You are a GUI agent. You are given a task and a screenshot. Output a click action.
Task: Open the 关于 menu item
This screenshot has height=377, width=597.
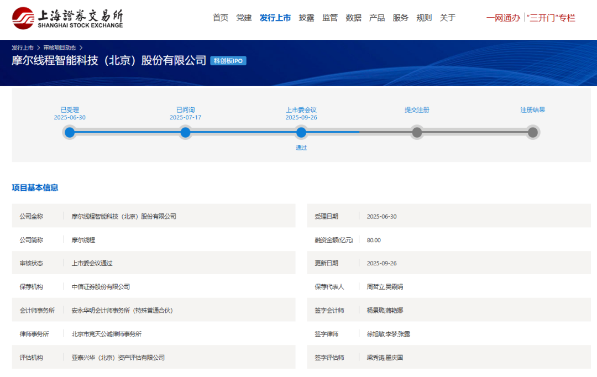click(447, 18)
